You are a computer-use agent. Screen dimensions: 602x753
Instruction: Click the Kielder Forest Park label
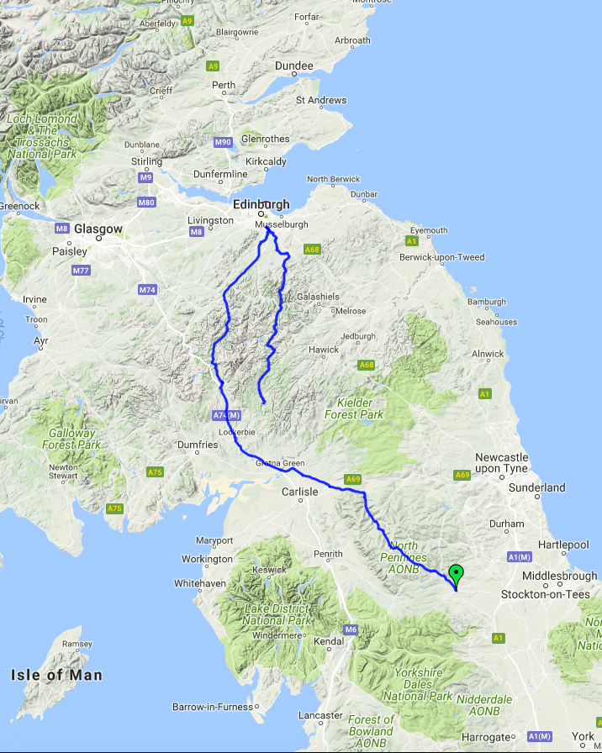(354, 408)
